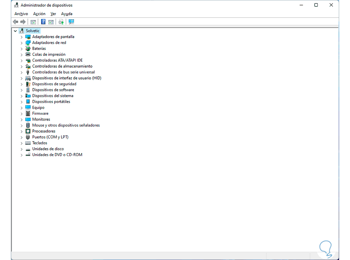Click the Dispositivos de seguridad icon
The image size is (350, 260).
28,84
